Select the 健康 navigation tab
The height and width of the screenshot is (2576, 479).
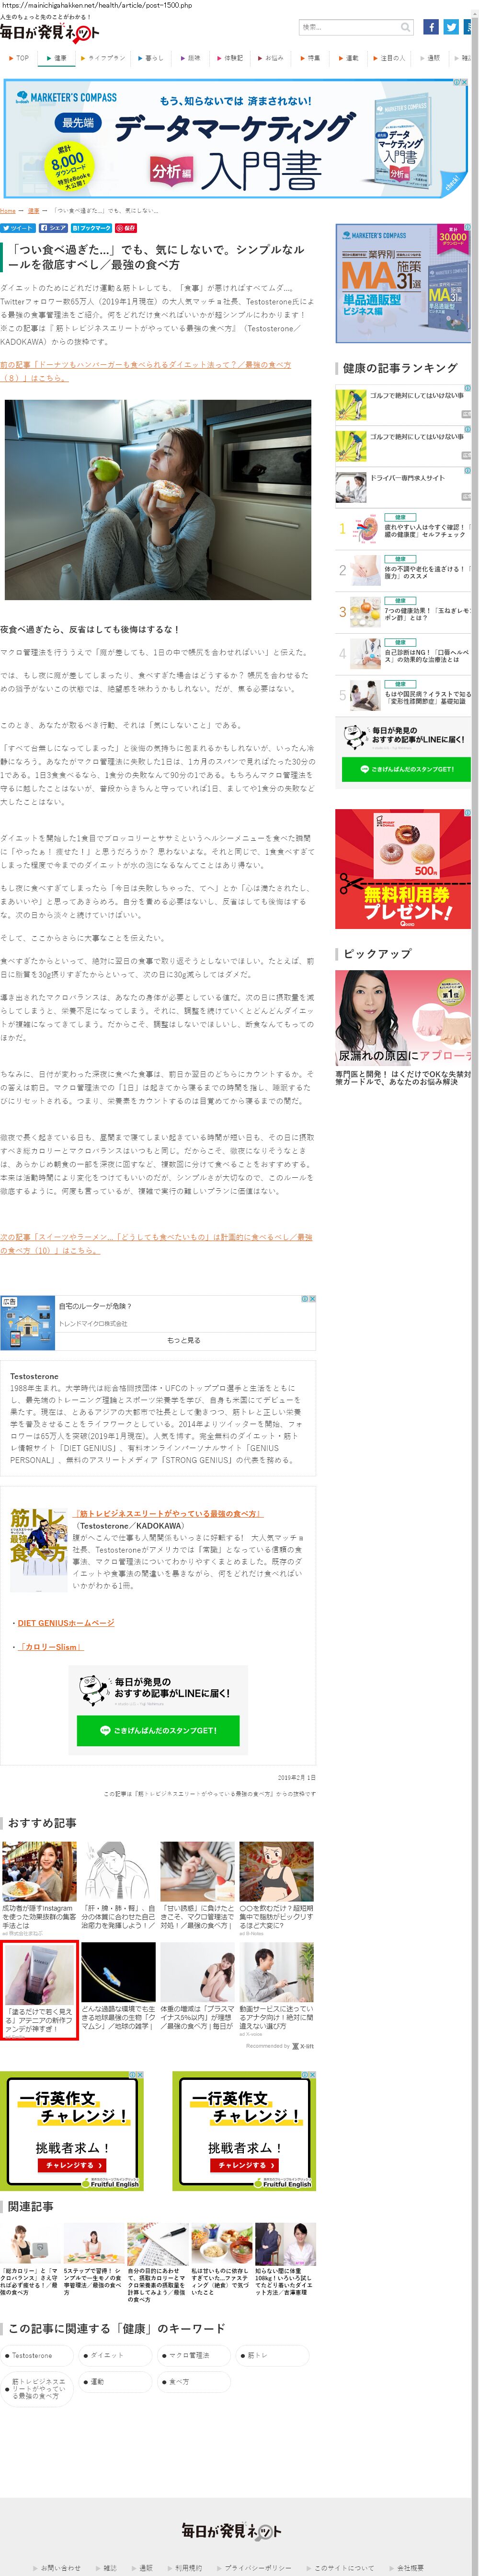(x=56, y=58)
